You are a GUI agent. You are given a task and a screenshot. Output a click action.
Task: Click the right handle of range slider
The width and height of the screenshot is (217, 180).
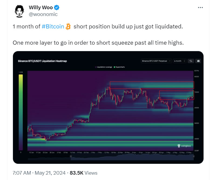click(194, 156)
